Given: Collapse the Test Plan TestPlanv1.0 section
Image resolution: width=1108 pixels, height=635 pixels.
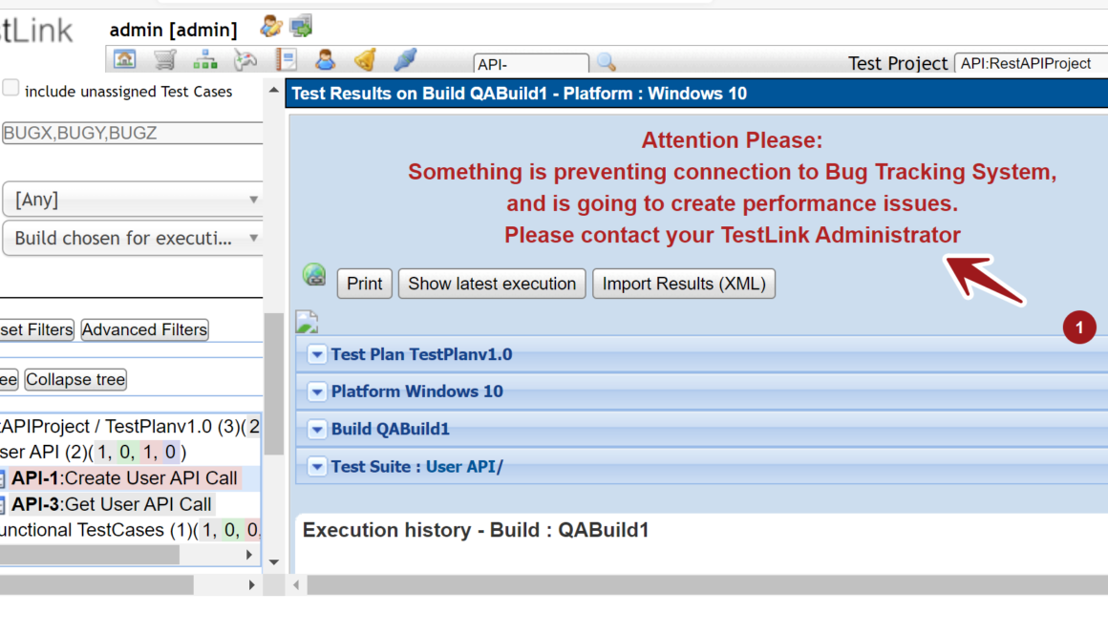Looking at the screenshot, I should (x=318, y=355).
